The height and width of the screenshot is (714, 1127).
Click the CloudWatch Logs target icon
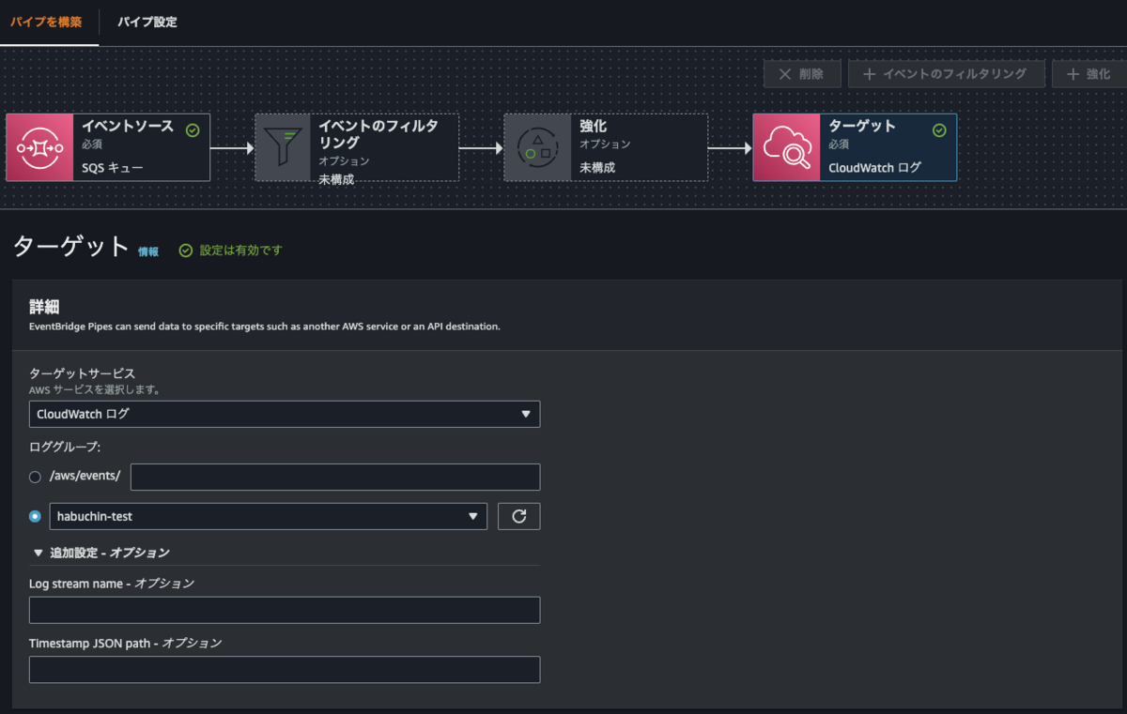787,147
